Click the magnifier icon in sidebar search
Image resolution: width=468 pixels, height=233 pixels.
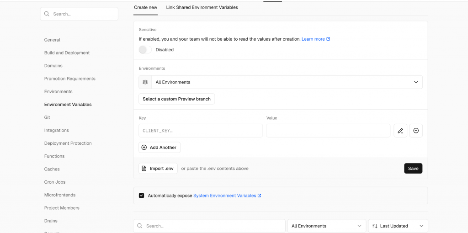coord(47,14)
